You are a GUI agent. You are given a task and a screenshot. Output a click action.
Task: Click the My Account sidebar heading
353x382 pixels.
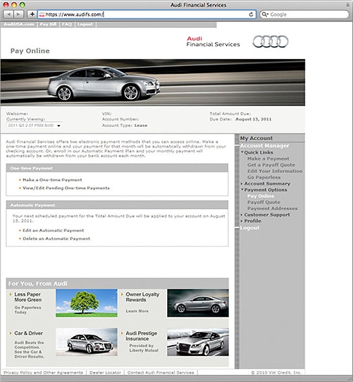click(x=256, y=138)
